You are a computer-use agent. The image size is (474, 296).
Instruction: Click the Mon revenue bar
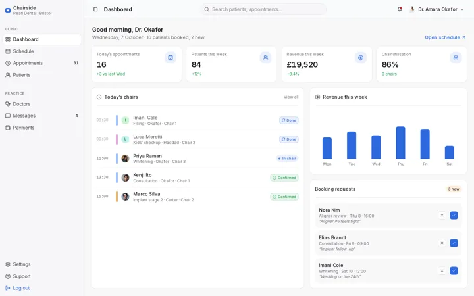click(327, 148)
